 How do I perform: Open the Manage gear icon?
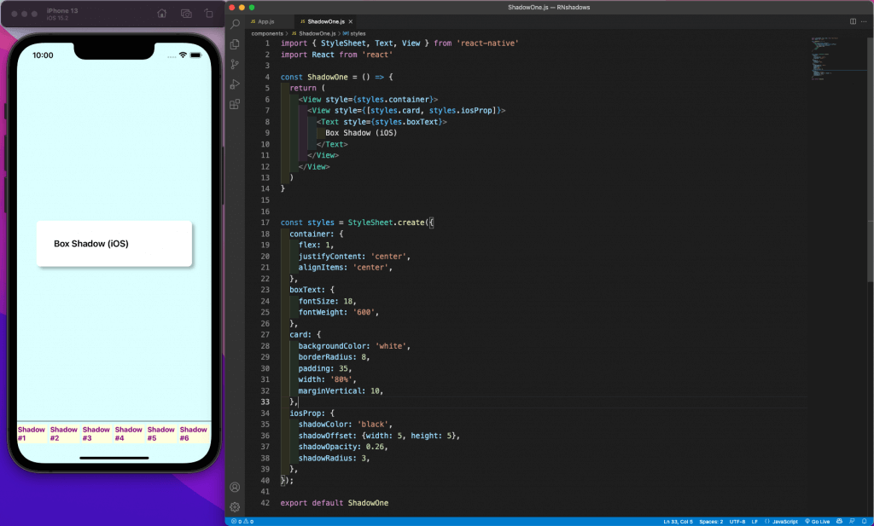click(x=235, y=506)
